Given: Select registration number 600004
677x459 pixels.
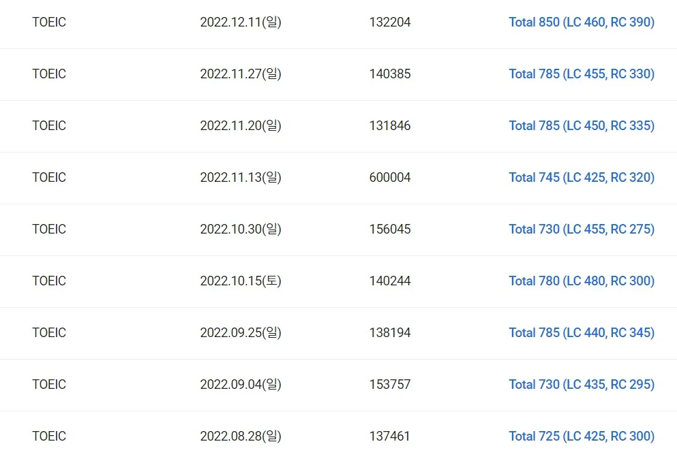Looking at the screenshot, I should [x=390, y=178].
